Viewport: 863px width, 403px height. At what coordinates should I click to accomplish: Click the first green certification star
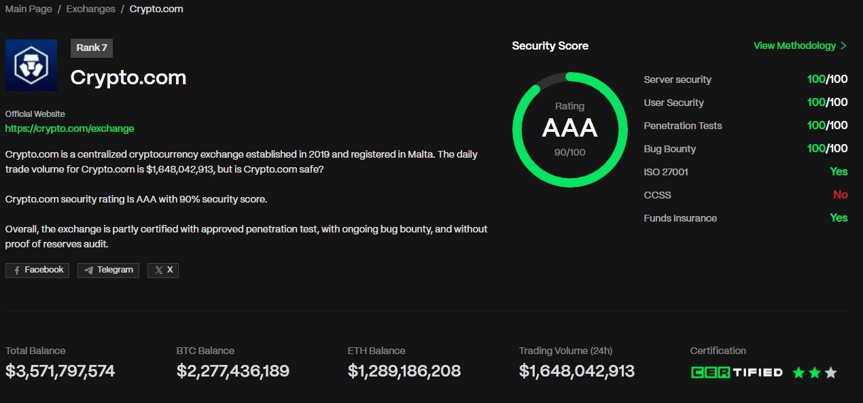[798, 372]
